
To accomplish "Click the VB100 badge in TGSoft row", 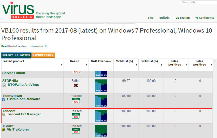I will coord(76,131).
